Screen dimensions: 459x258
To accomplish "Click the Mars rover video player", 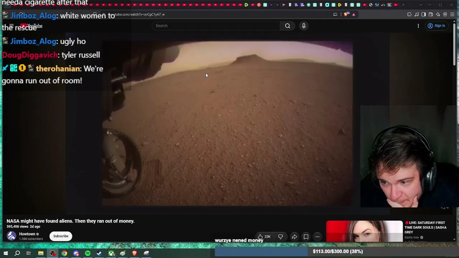I will tap(227, 124).
